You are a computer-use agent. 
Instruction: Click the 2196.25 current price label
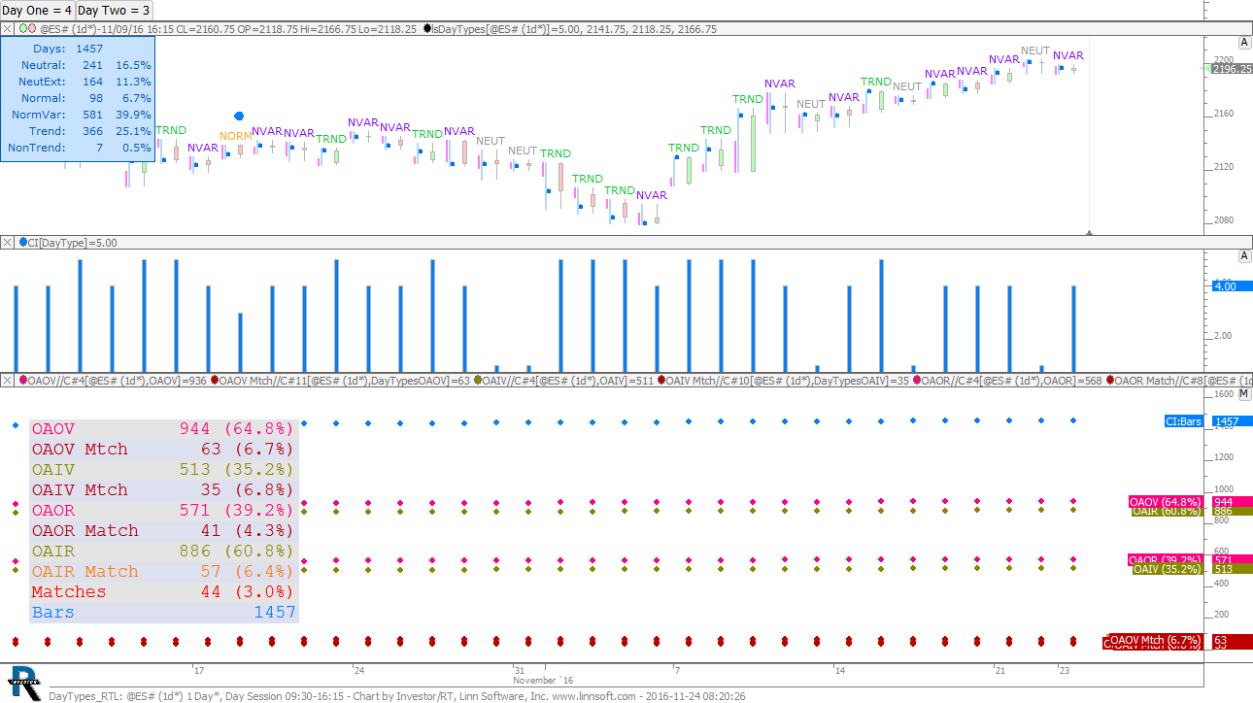click(1229, 69)
